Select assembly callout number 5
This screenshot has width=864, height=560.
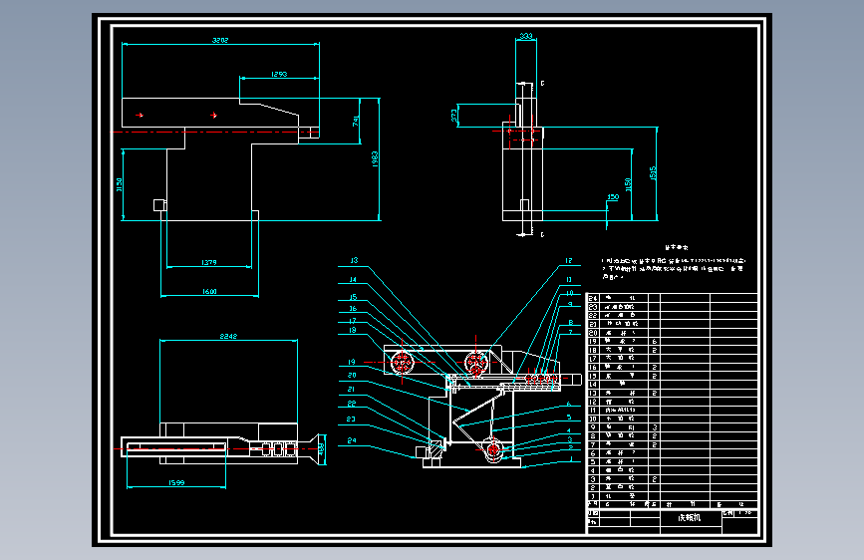click(569, 418)
